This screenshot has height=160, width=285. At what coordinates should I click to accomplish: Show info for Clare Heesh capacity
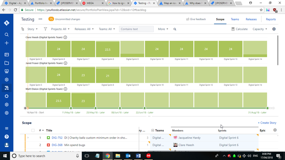(x=65, y=37)
